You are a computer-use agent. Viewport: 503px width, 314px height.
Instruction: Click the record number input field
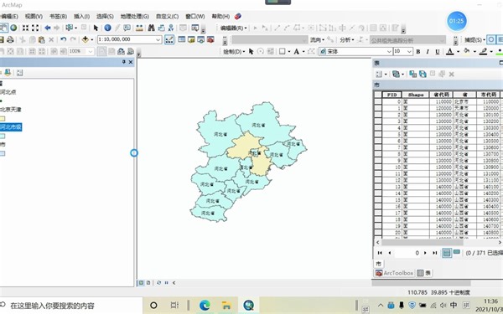coord(407,253)
